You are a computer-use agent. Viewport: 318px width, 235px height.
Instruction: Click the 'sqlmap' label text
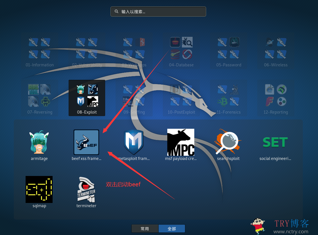(39, 206)
